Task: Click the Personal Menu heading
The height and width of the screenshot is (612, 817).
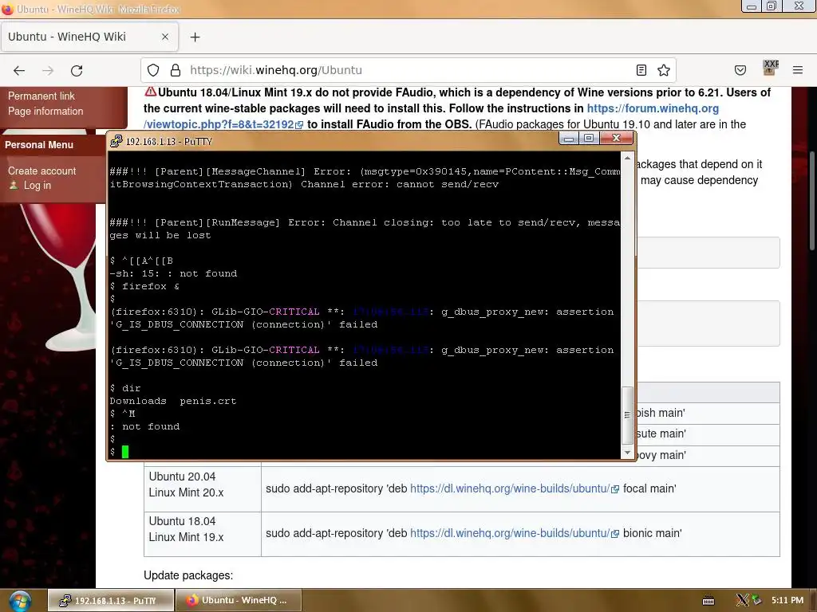Action: pos(39,145)
